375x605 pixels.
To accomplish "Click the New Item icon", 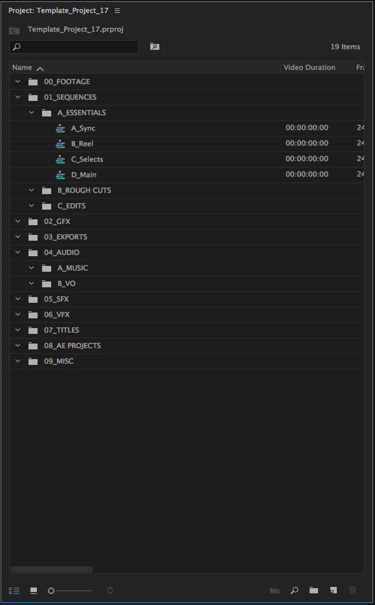I will coord(334,590).
